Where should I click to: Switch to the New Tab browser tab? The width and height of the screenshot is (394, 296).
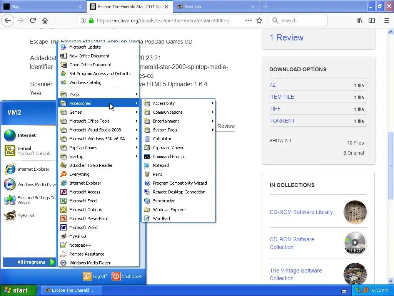[216, 7]
